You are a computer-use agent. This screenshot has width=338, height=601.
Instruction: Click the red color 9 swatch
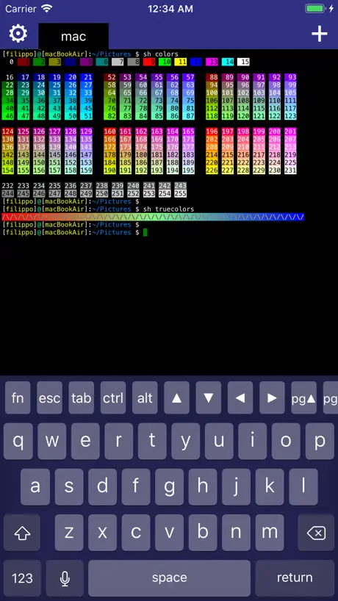[149, 62]
